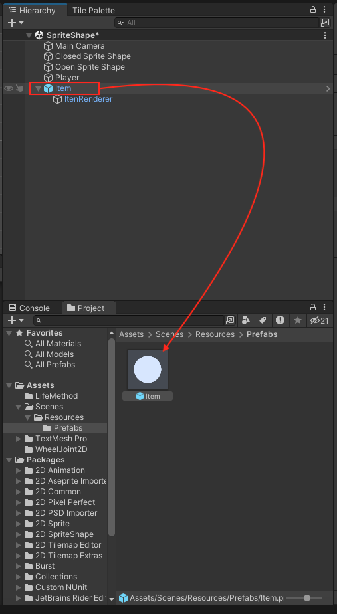
Task: Click Assets in the breadcrumb path
Action: point(131,334)
